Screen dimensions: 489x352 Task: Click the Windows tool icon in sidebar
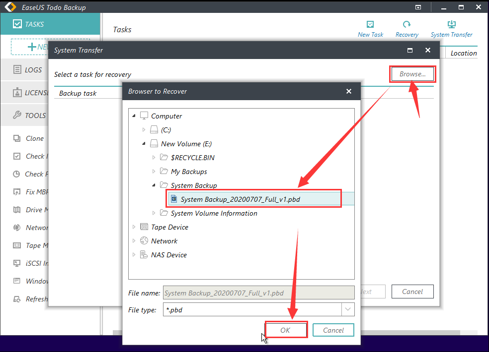(x=17, y=281)
